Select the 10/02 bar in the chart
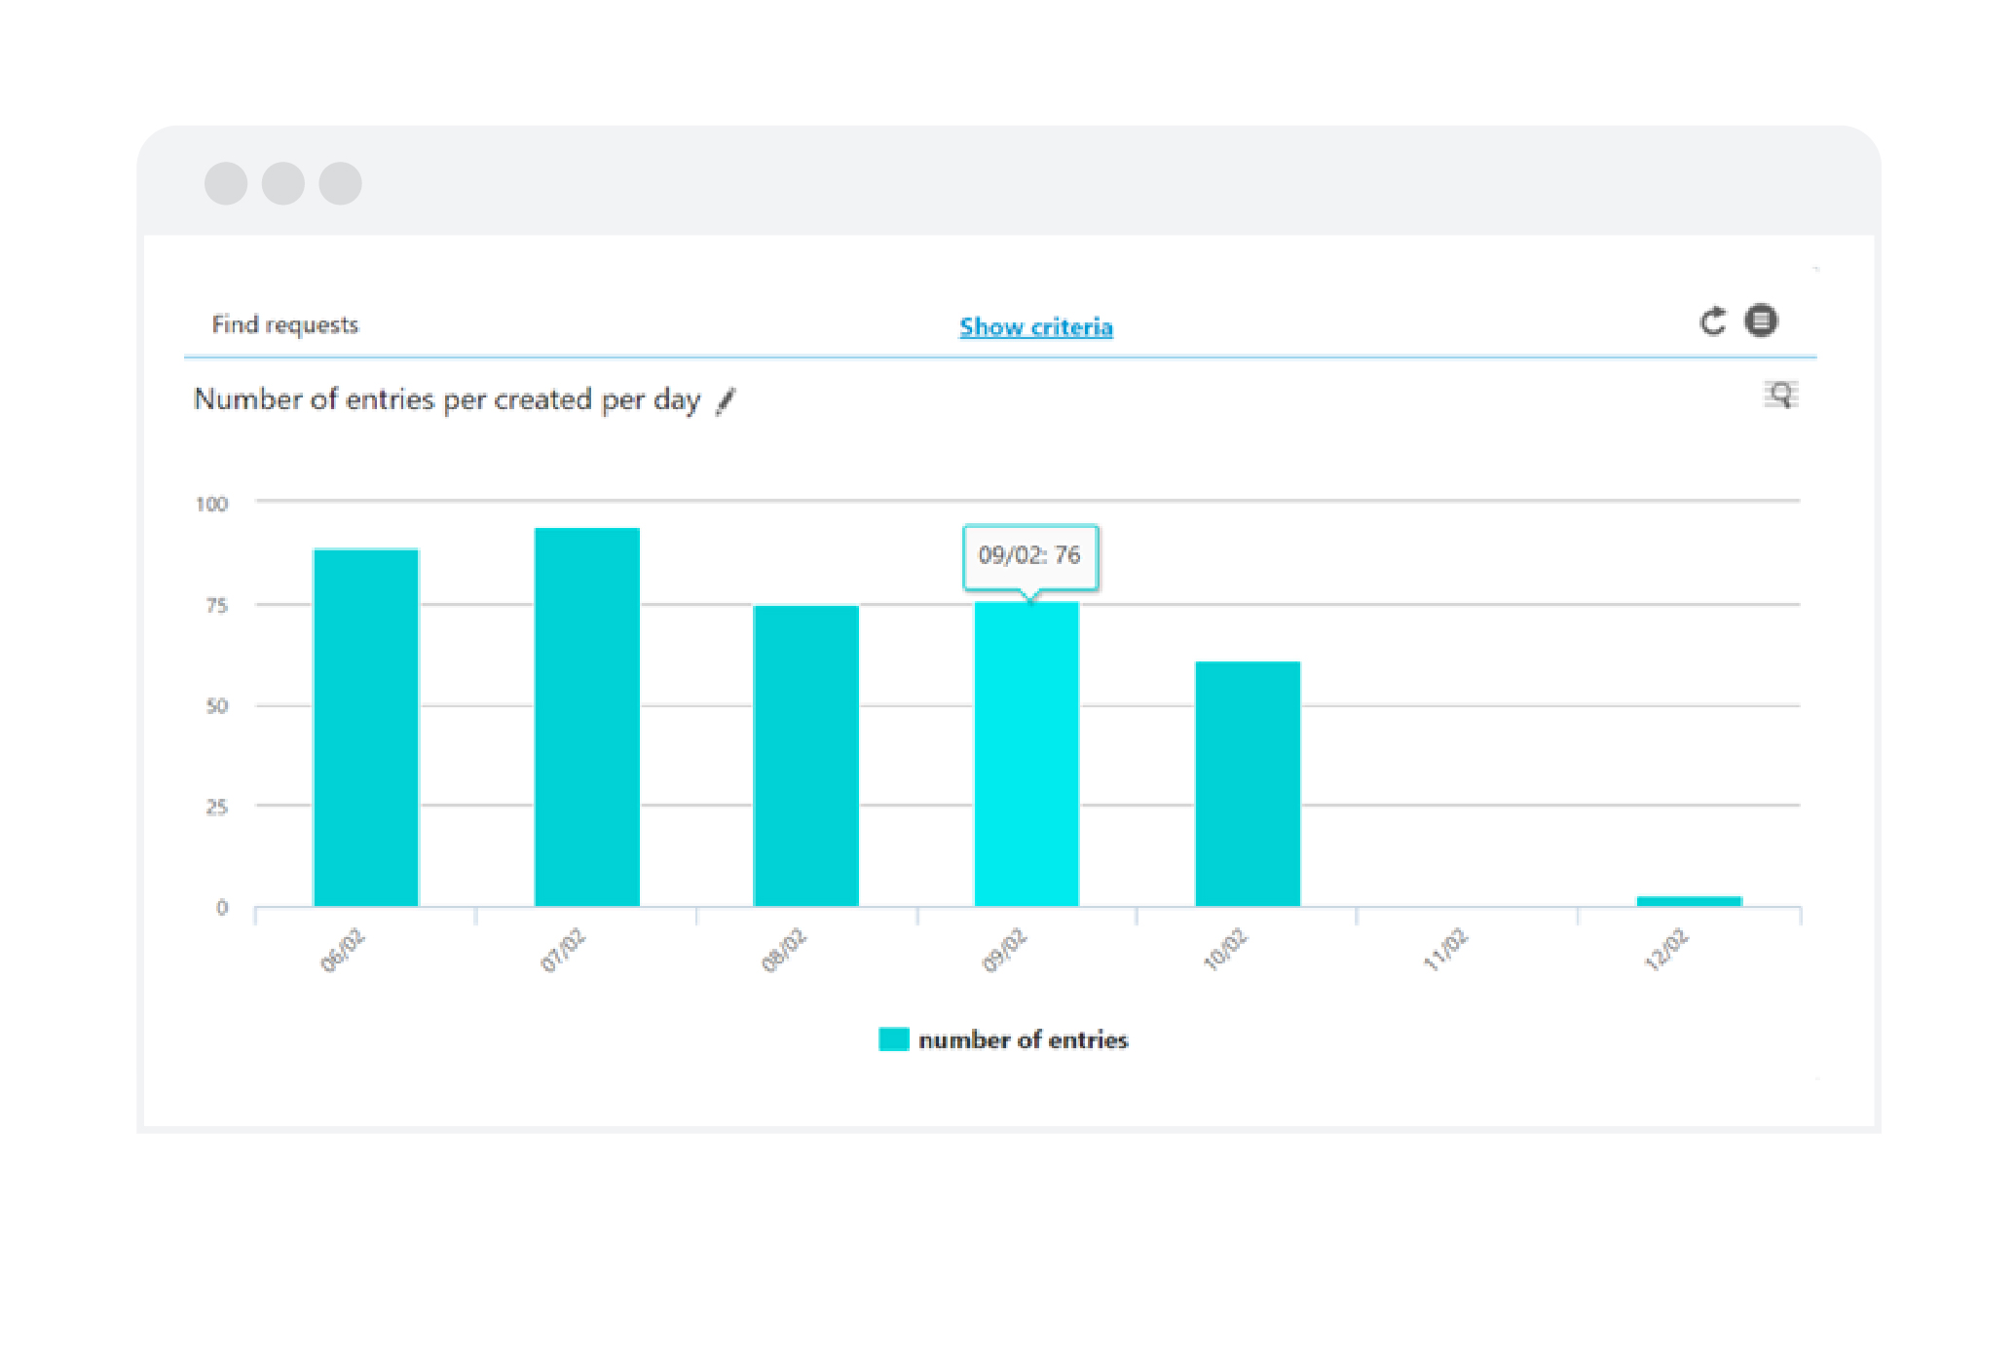Viewport: 2016px width, 1357px height. click(x=1248, y=784)
